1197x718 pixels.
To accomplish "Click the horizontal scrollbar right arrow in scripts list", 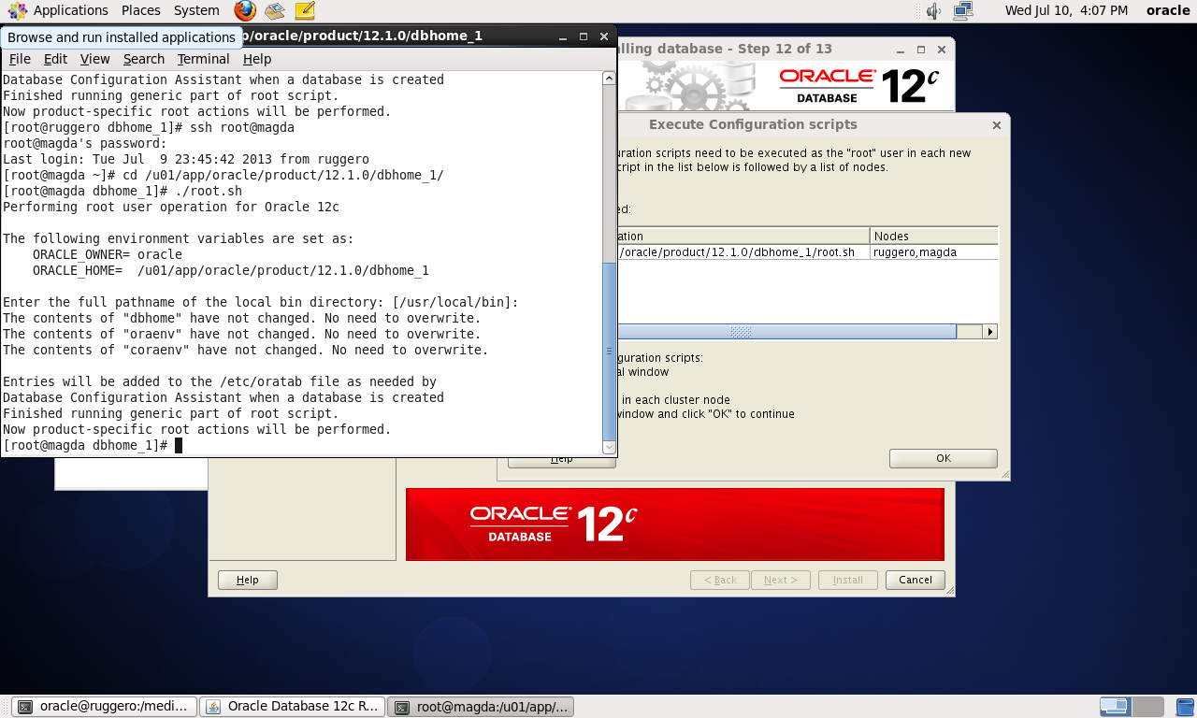I will (x=990, y=332).
